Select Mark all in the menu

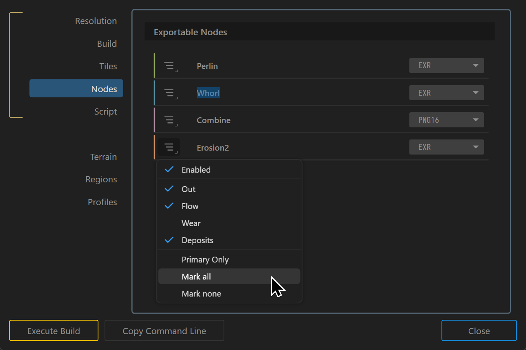[196, 276]
